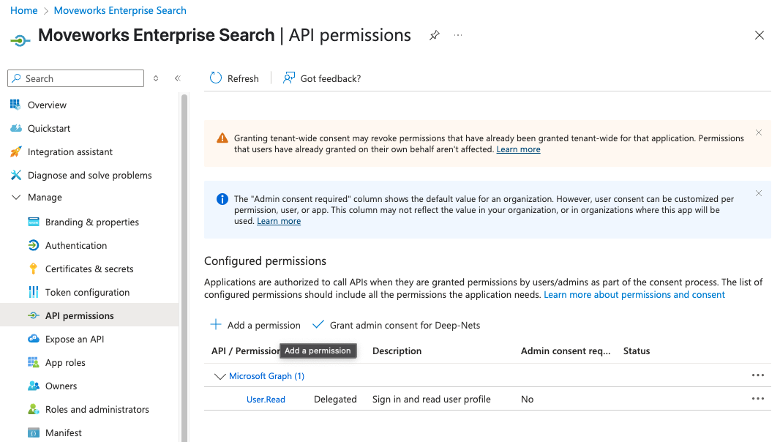Image resolution: width=780 pixels, height=442 pixels.
Task: Open the Certificates & secrets menu item
Action: coord(89,269)
